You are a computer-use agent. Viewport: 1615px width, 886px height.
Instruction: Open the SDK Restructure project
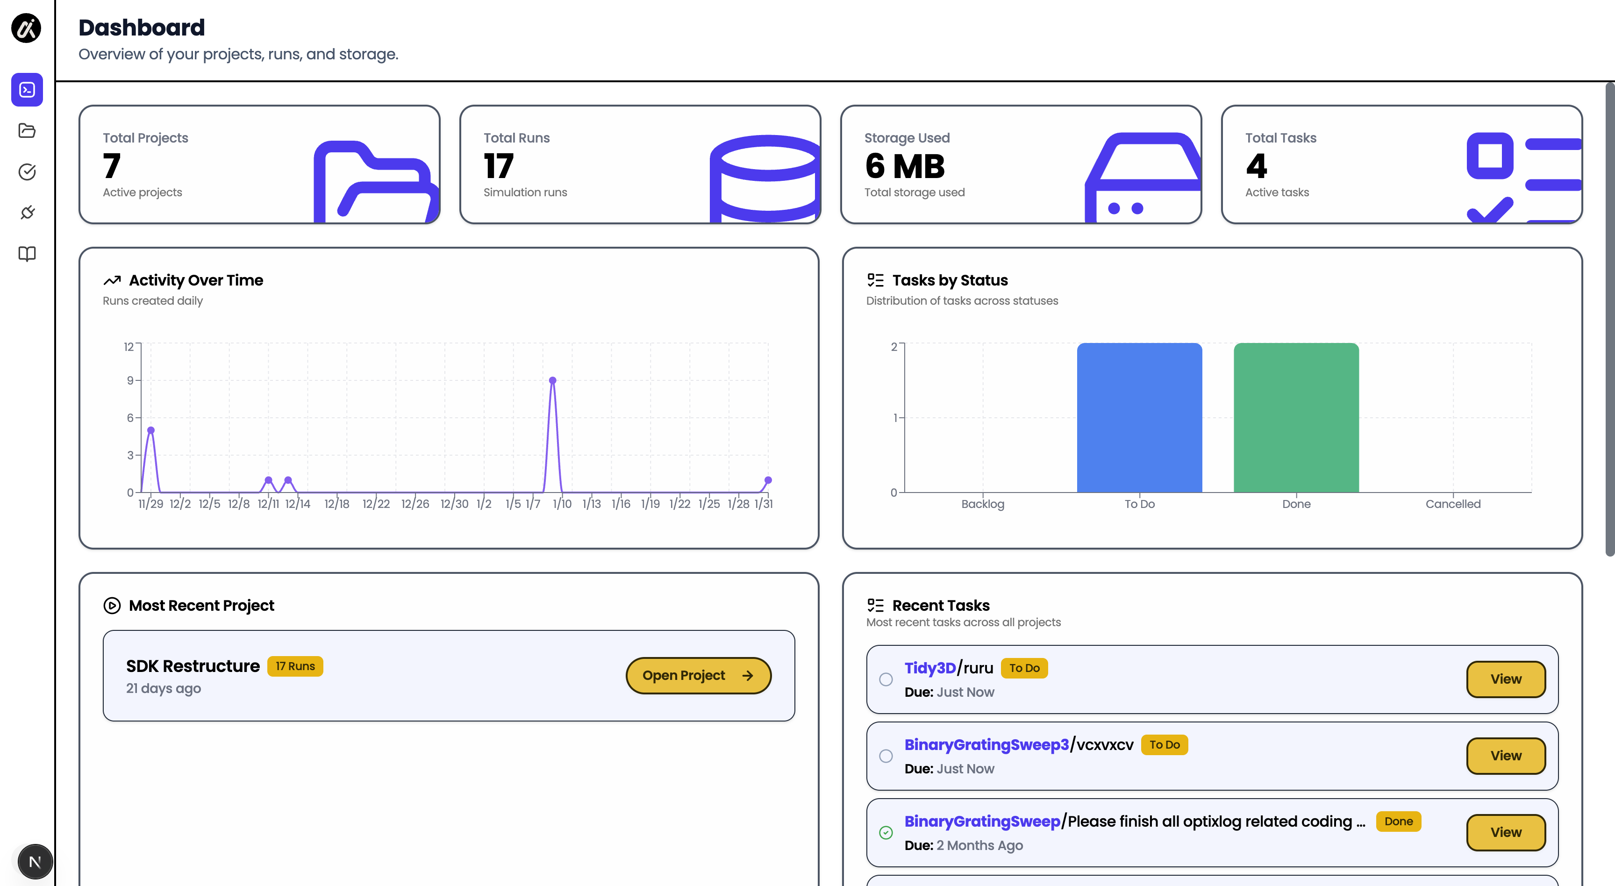pyautogui.click(x=698, y=675)
